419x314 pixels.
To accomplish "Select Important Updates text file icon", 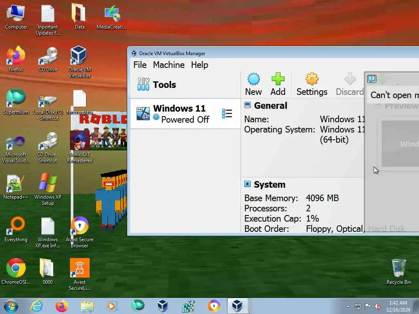I will pyautogui.click(x=47, y=21).
